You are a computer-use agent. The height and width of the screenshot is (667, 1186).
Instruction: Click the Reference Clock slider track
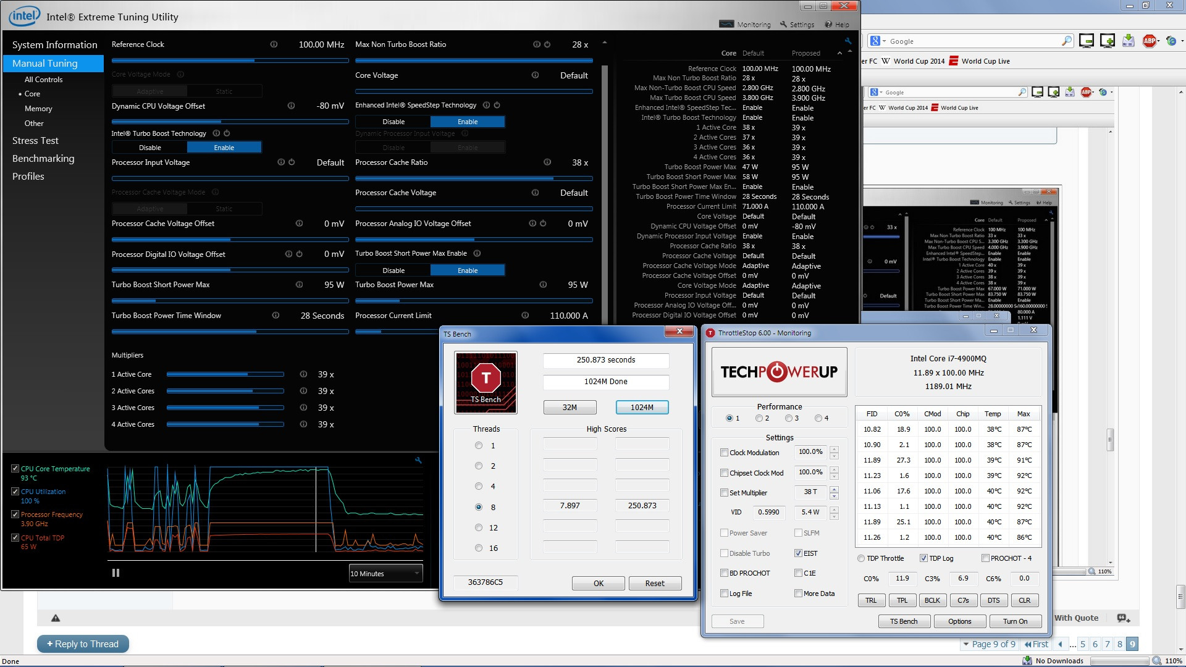pyautogui.click(x=230, y=61)
